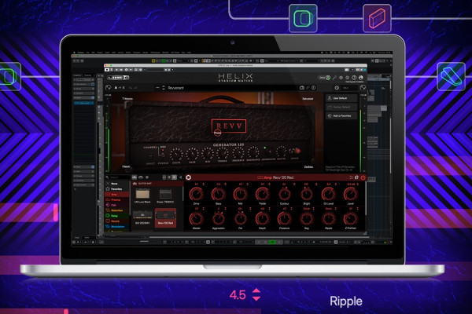
Task: Select the Delay category
Action: 117,216
